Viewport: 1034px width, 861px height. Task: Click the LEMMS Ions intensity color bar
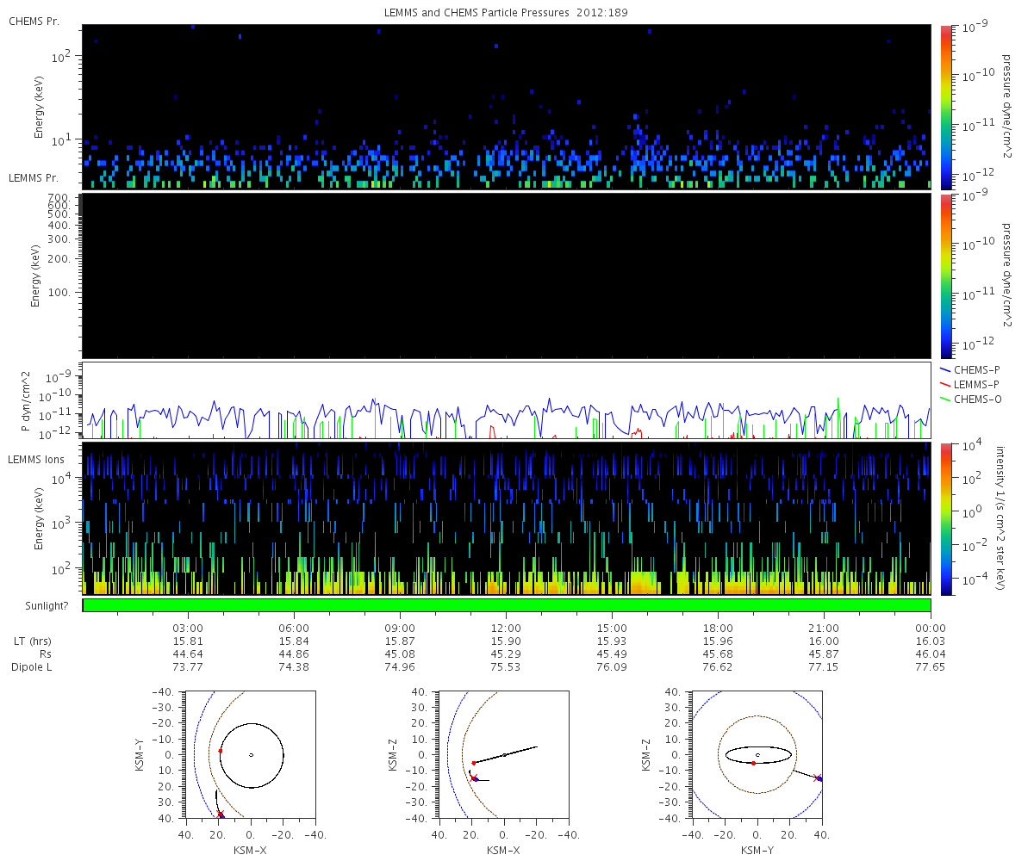tap(945, 518)
